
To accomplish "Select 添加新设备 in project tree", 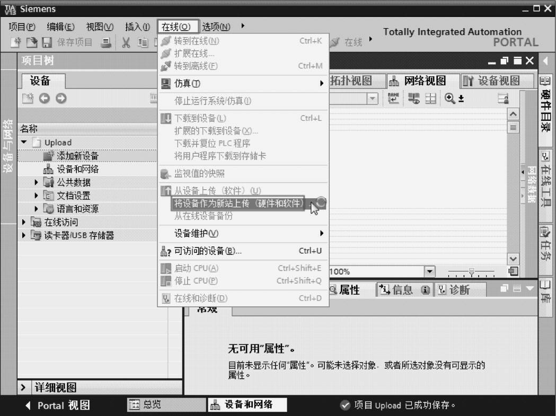I will pos(78,156).
